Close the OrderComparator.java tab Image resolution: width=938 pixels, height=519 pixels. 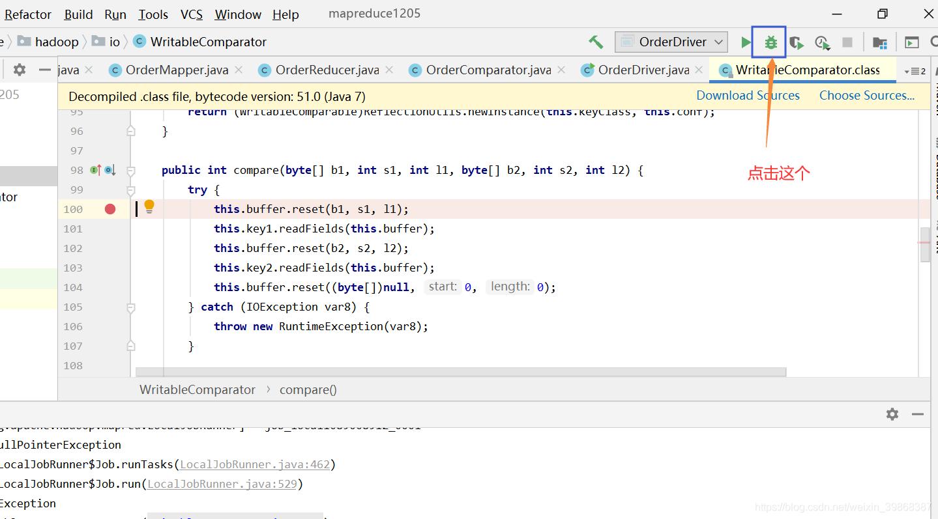click(x=561, y=68)
